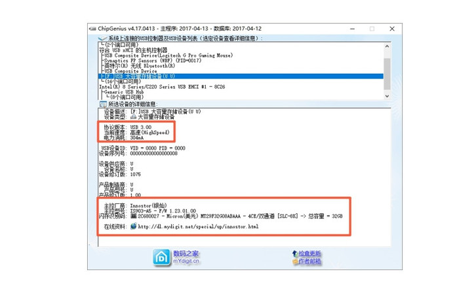Click the mail icon beside 作者邮箱
This screenshot has width=472, height=289.
click(x=295, y=262)
